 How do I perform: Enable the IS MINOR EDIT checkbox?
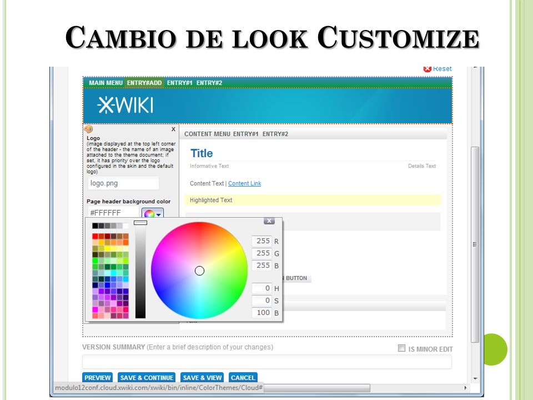point(402,348)
